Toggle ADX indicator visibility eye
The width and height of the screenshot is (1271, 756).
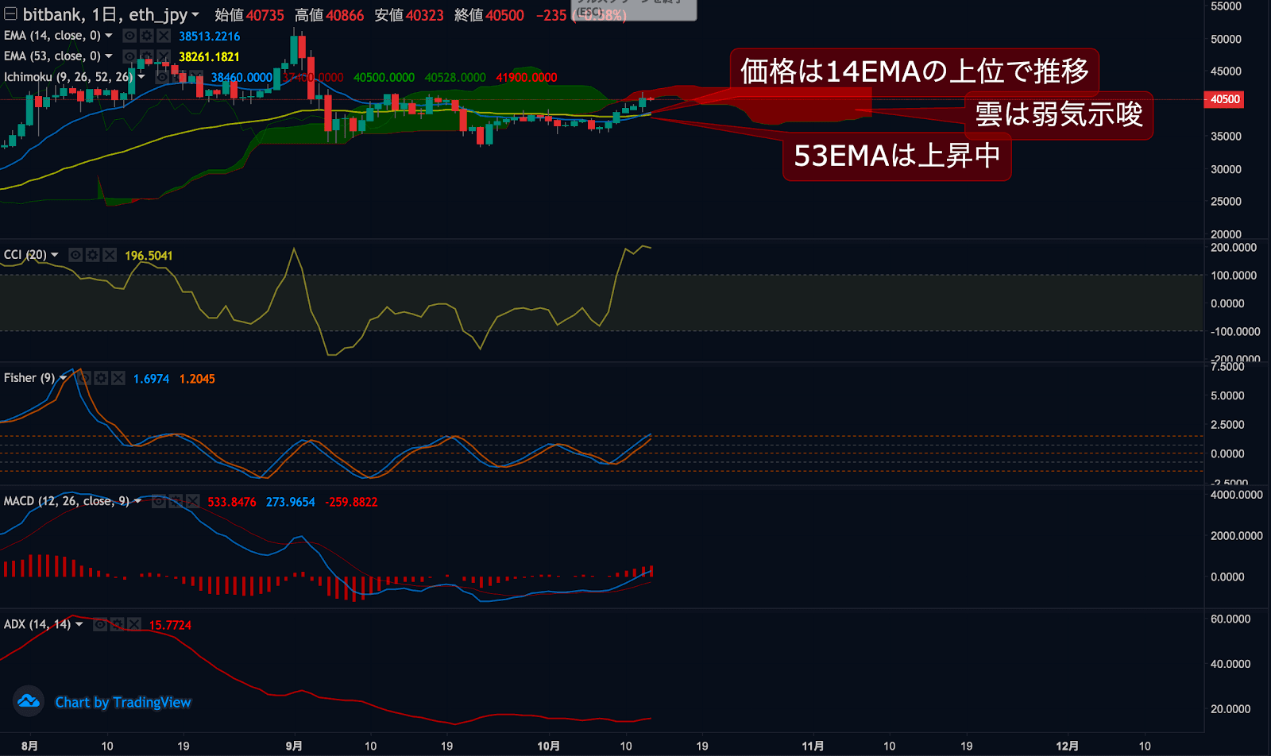(x=100, y=625)
